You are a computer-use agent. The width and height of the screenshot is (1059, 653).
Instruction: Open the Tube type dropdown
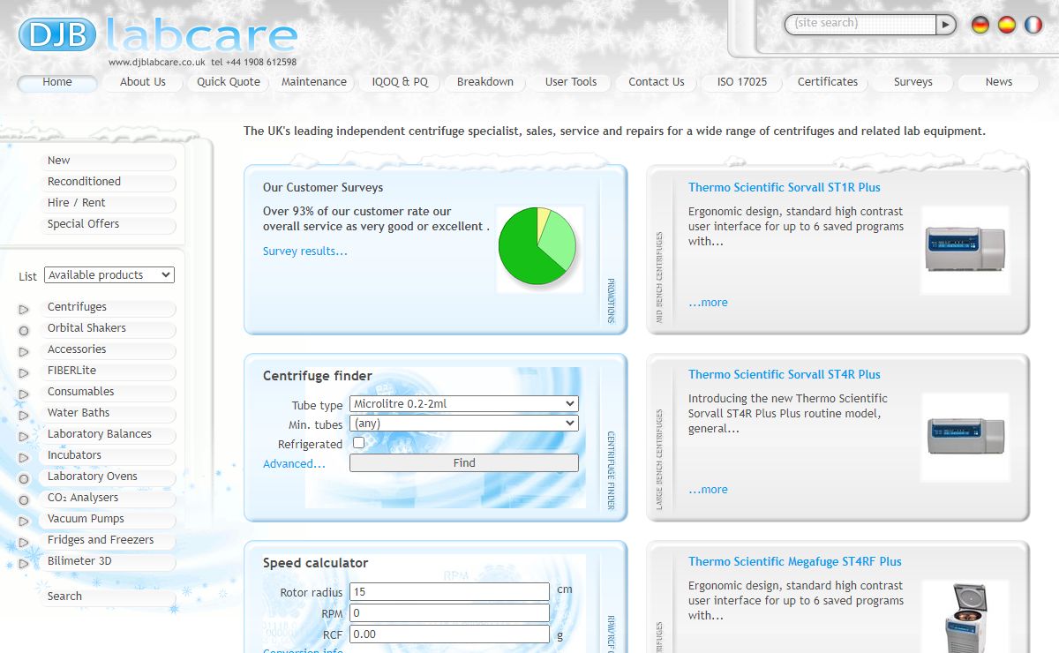464,404
